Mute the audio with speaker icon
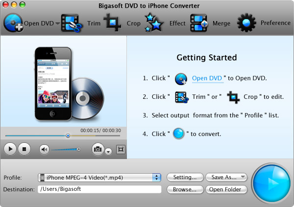Image resolution: width=294 pixels, height=207 pixels. click(44, 149)
